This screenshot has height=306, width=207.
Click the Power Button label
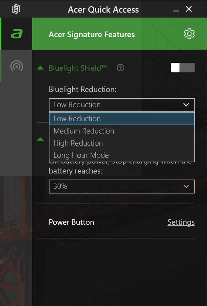coord(71,222)
